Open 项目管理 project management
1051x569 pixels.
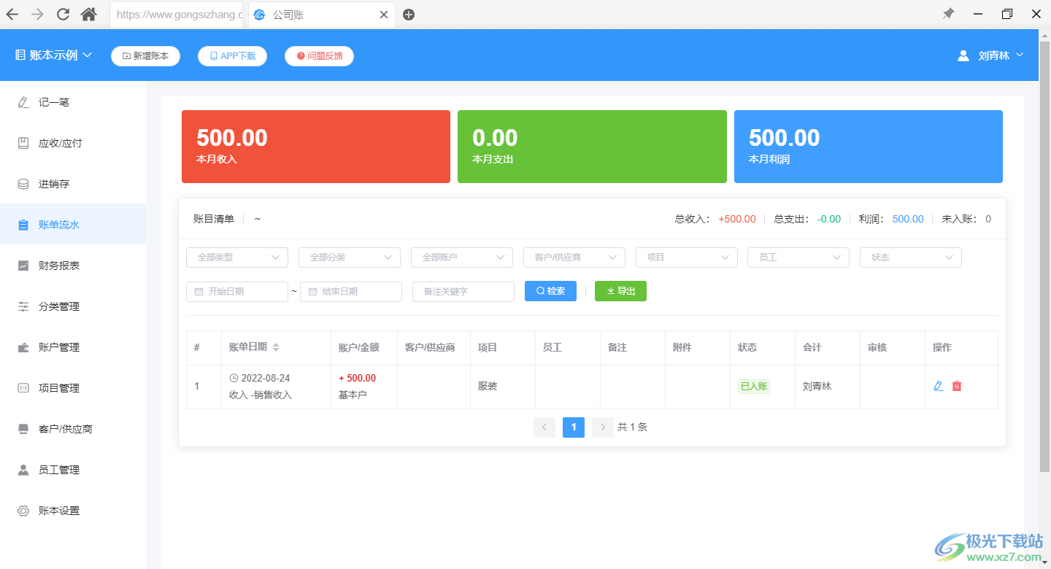pyautogui.click(x=57, y=388)
